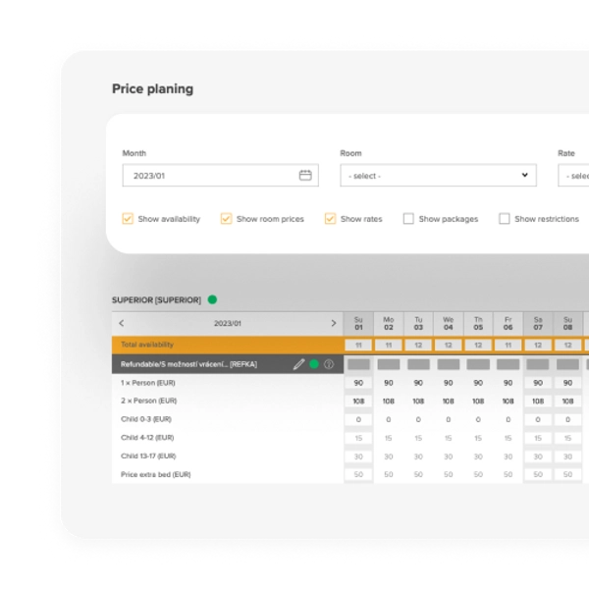Screen dimensions: 589x589
Task: Click REFKA rate gray cell for day 02
Action: (x=389, y=364)
